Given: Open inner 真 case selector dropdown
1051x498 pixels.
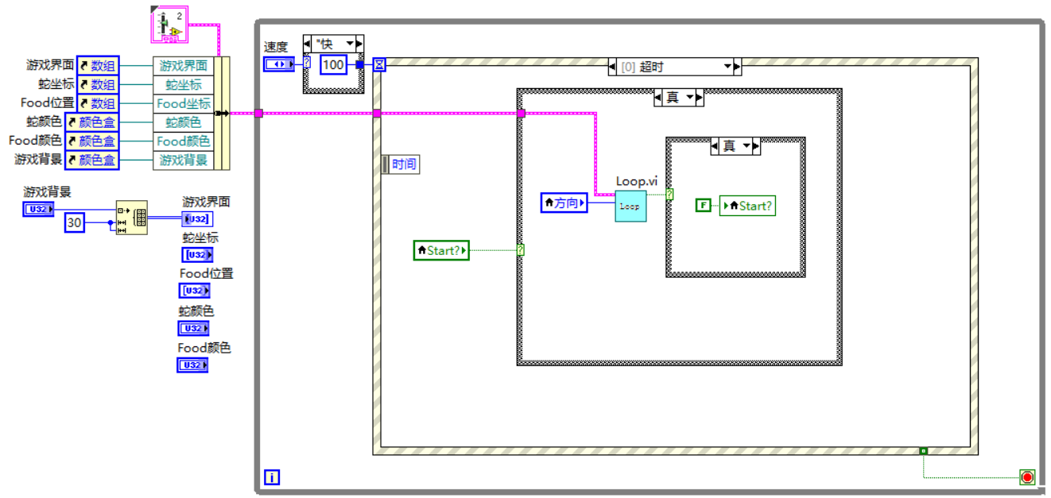Looking at the screenshot, I should [x=746, y=146].
